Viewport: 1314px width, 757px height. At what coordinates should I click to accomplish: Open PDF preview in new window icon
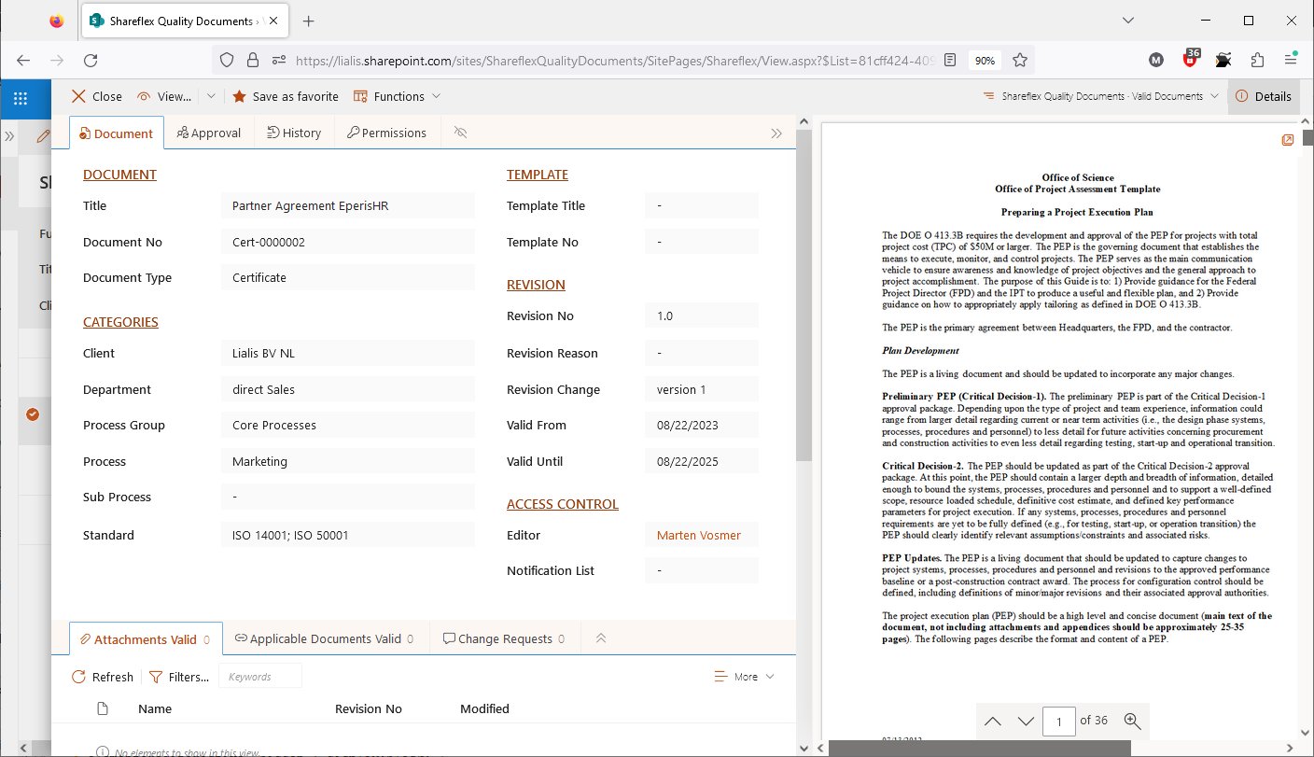click(x=1288, y=140)
